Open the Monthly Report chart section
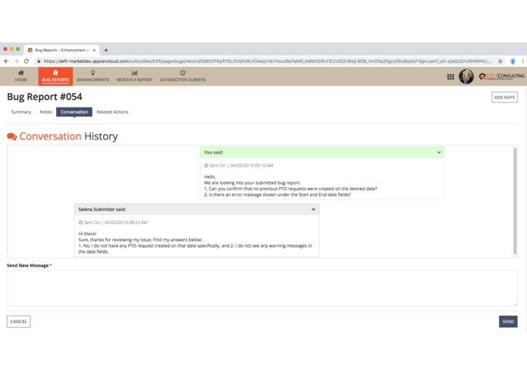The width and height of the screenshot is (527, 374). (134, 76)
